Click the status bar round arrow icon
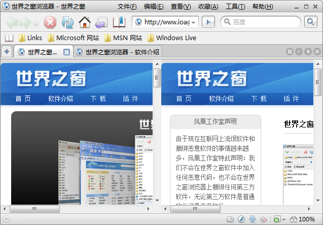 [6, 219]
